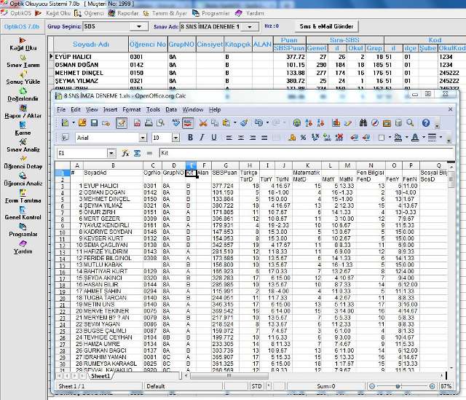Click the Paste clipboard icon
466x400 pixels.
point(226,123)
